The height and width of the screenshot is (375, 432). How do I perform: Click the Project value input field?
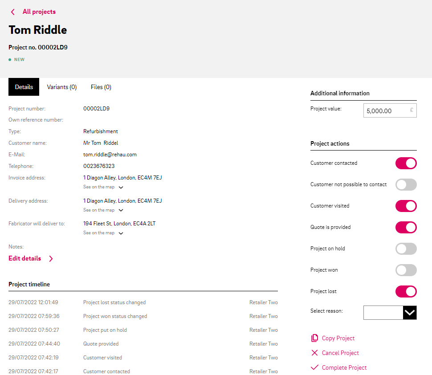point(386,111)
